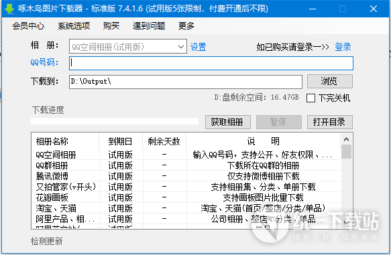Click the description 支持相册集、分类、单册下载

[x=263, y=187]
